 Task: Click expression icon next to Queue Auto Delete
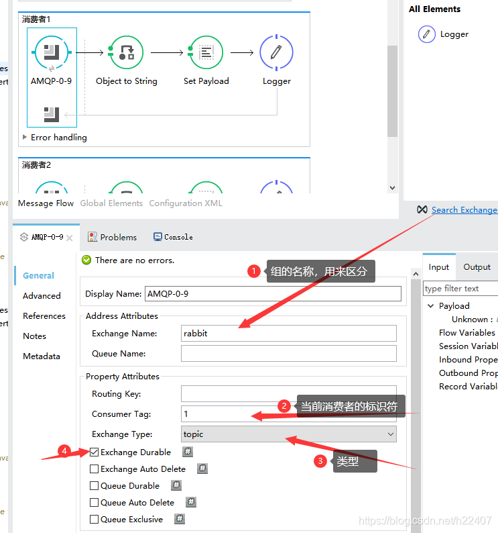point(191,502)
